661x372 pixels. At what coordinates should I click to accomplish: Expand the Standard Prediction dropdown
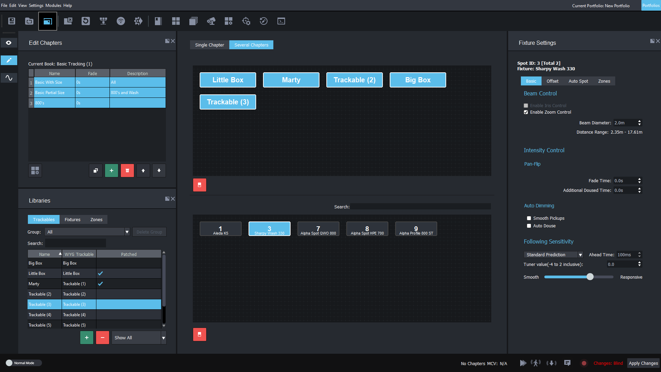[x=553, y=255]
